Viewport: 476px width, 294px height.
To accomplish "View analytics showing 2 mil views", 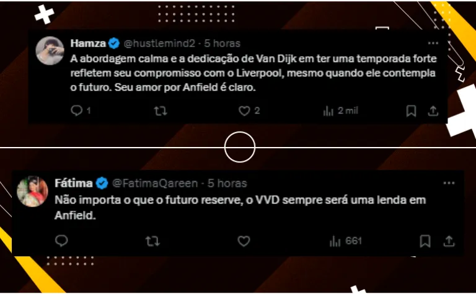I will [341, 111].
